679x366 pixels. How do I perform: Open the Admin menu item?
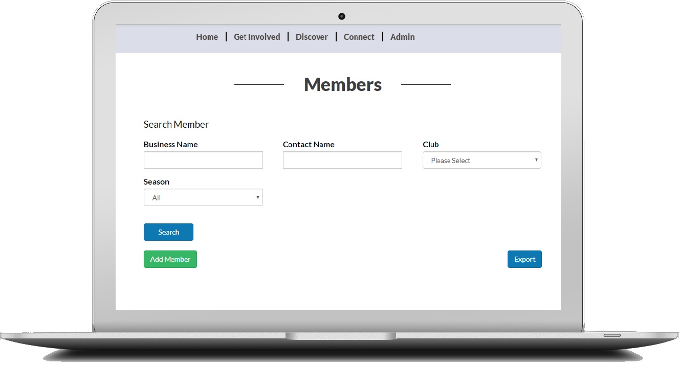pyautogui.click(x=402, y=37)
